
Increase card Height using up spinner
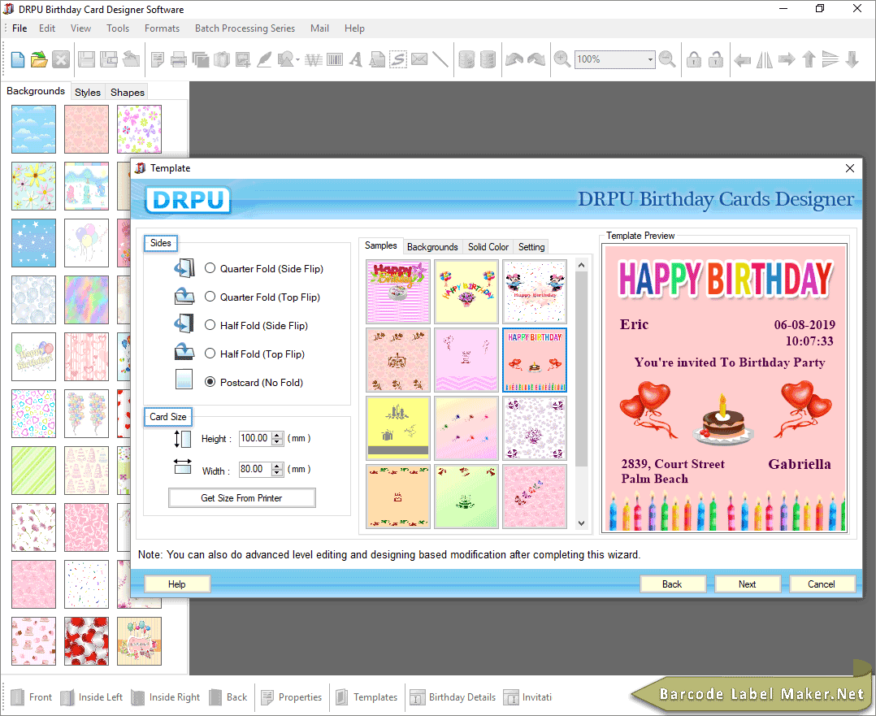point(278,435)
